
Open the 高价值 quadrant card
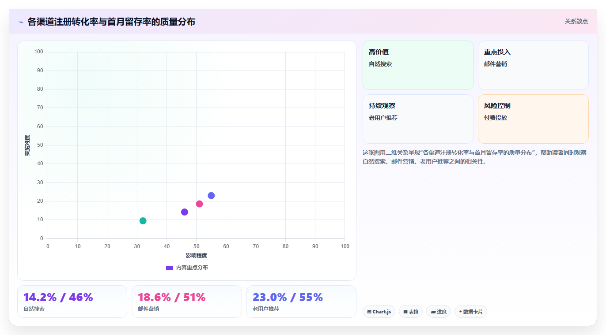pos(418,65)
